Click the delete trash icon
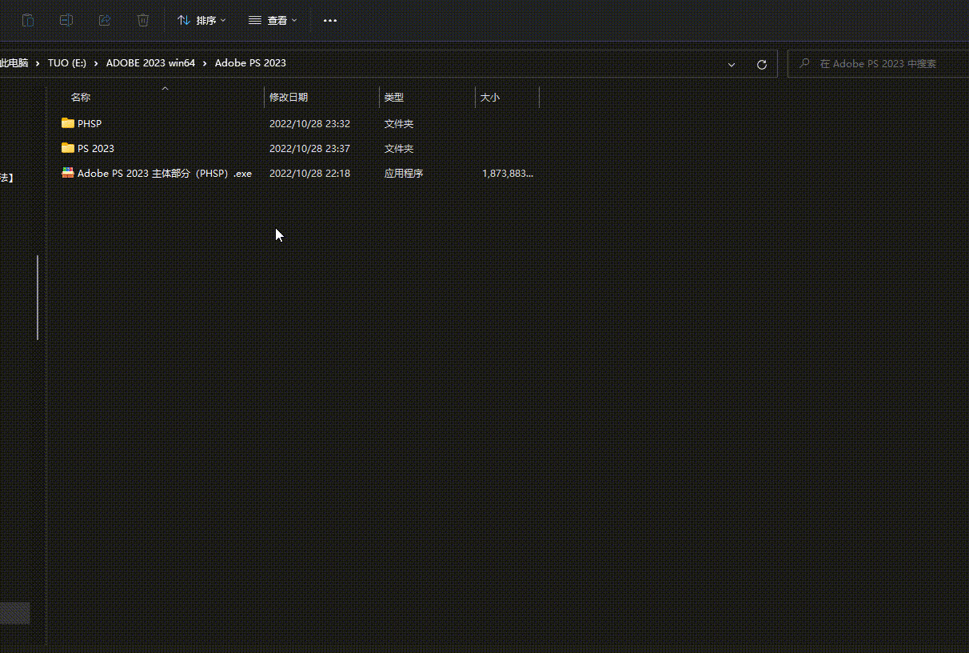 click(x=143, y=20)
